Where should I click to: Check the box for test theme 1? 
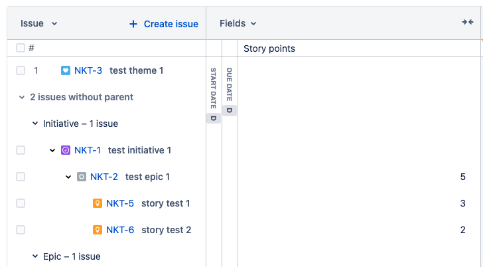(21, 70)
